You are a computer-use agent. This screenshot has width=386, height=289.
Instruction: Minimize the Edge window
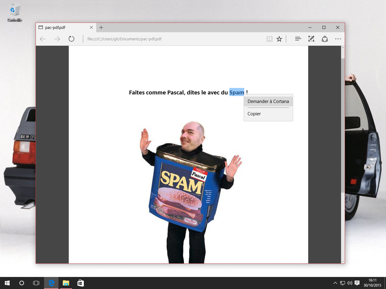(x=310, y=27)
